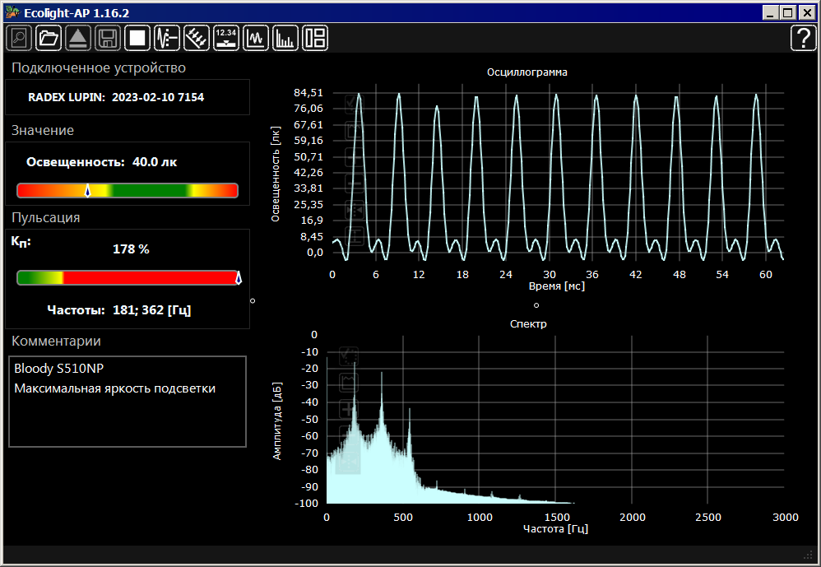This screenshot has height=567, width=821.
Task: Click the 178 % pulsation value
Action: 131,249
